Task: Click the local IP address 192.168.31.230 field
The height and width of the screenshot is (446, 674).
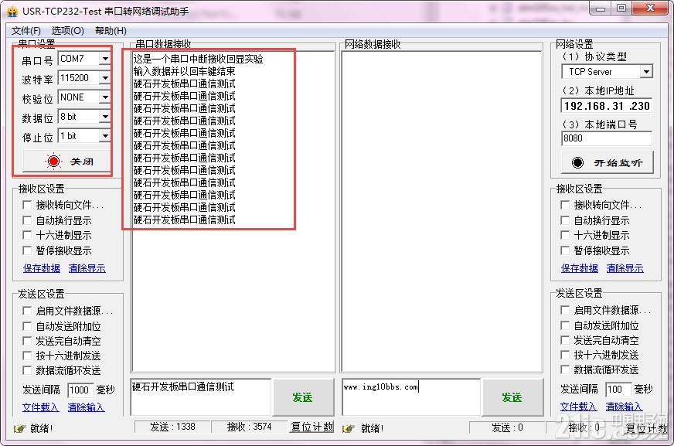Action: (607, 106)
